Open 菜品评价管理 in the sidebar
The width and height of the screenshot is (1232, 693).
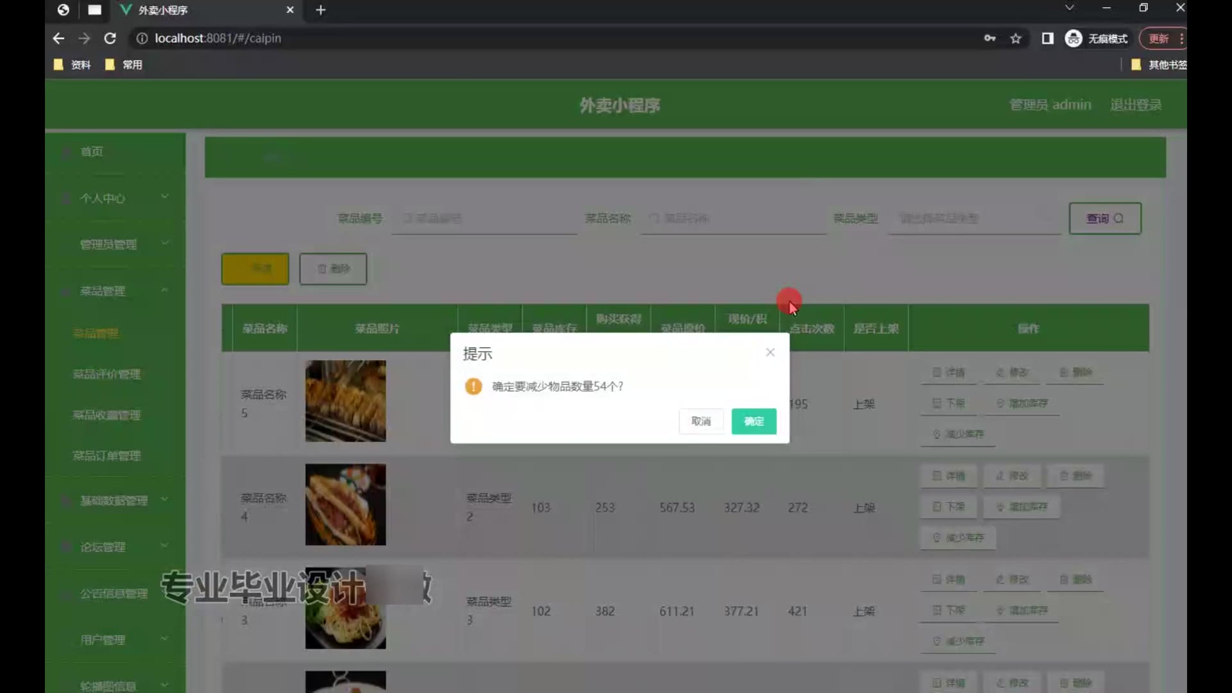point(107,374)
